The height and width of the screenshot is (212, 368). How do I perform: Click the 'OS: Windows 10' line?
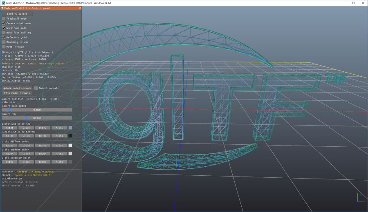(12, 179)
